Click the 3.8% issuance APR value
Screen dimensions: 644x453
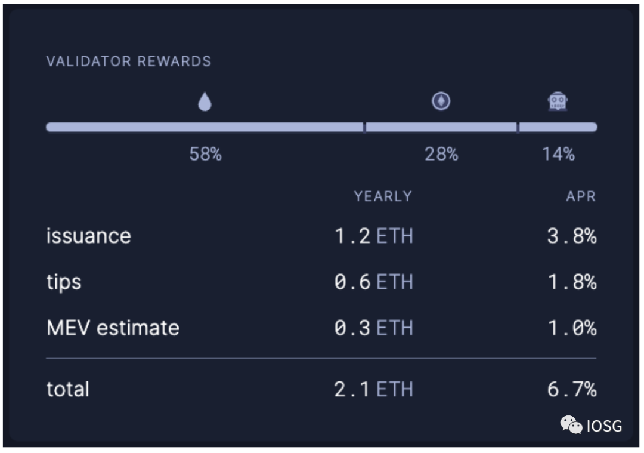pyautogui.click(x=572, y=236)
